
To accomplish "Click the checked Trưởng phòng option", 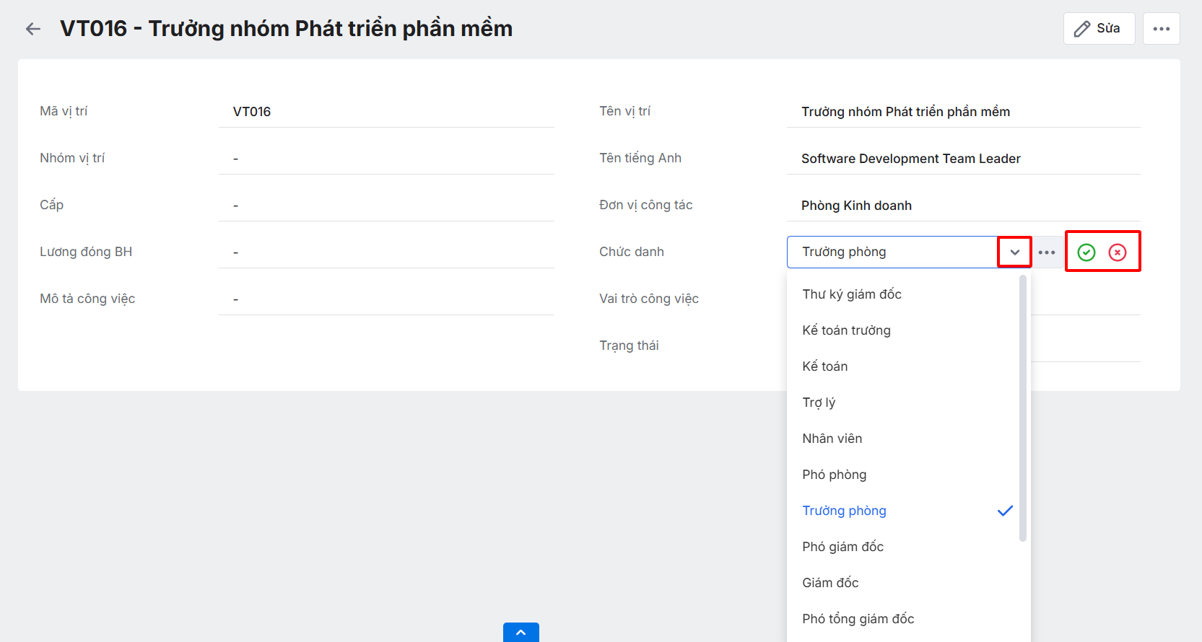I will click(844, 511).
